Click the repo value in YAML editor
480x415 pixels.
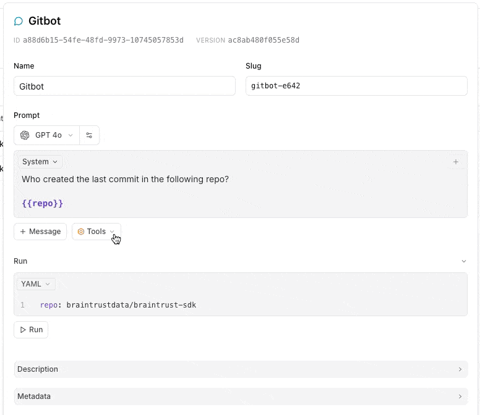pos(131,305)
